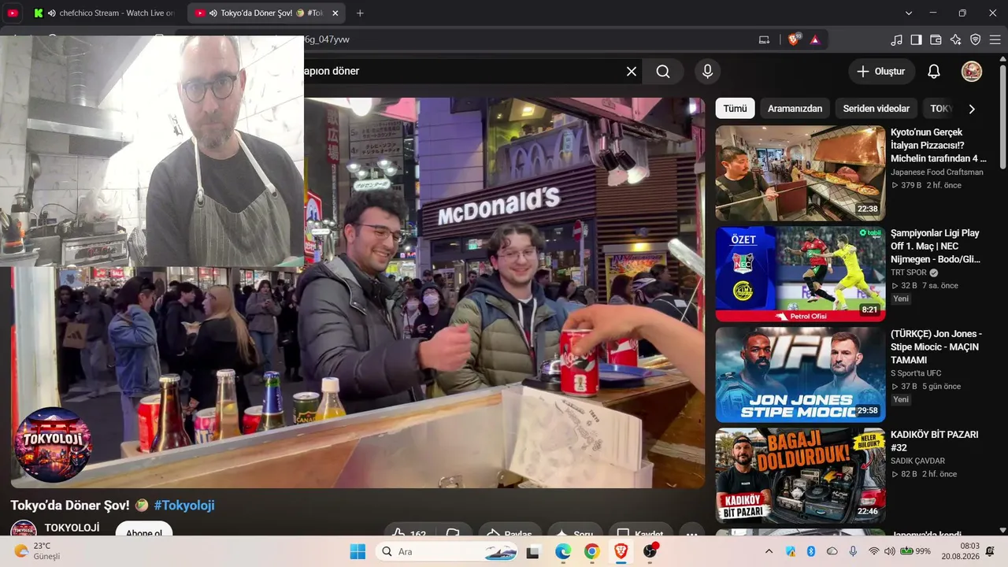Click the title Kyoto'nun Gerçek İtalyan Pizzacısı
The image size is (1008, 567).
[x=938, y=145]
